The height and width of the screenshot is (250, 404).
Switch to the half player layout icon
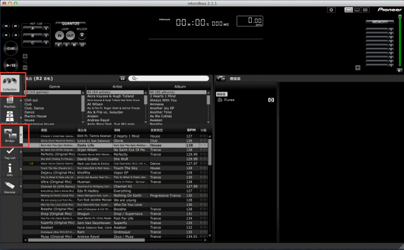[x=357, y=10]
